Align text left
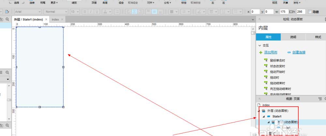 point(128,12)
